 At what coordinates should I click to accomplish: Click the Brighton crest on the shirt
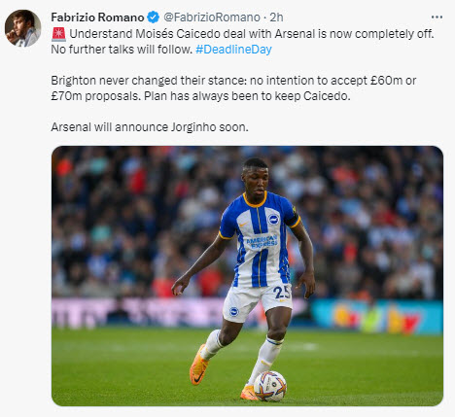pos(273,220)
